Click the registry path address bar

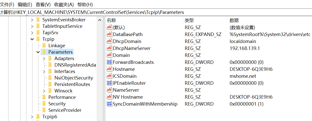pos(156,12)
